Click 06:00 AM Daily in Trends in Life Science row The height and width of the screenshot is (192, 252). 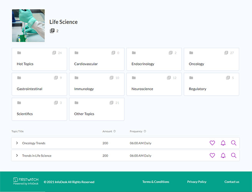141,156
